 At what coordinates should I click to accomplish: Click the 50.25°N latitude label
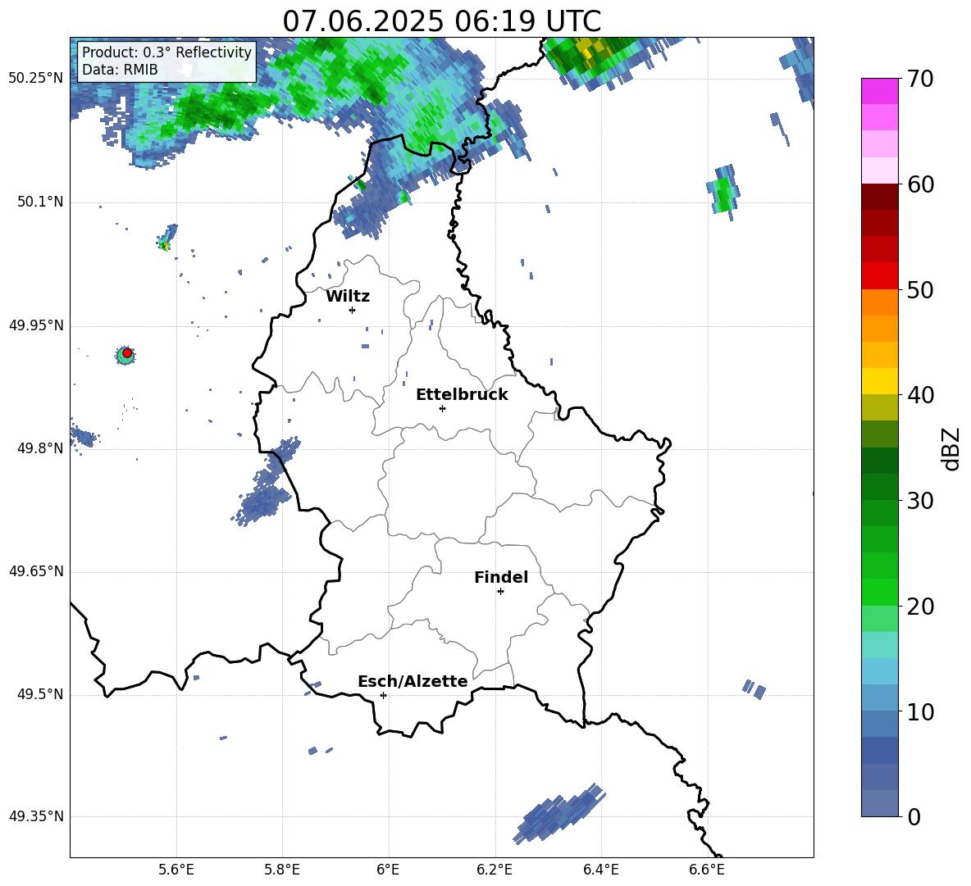coord(36,79)
